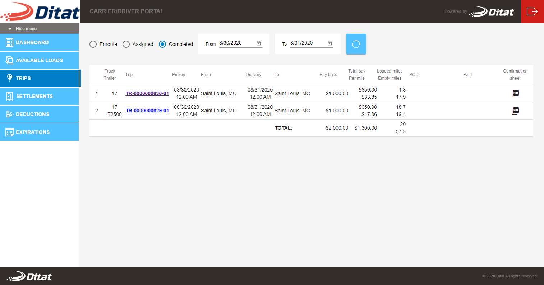Viewport: 544px width, 285px height.
Task: Click the blue refresh button
Action: tap(356, 44)
